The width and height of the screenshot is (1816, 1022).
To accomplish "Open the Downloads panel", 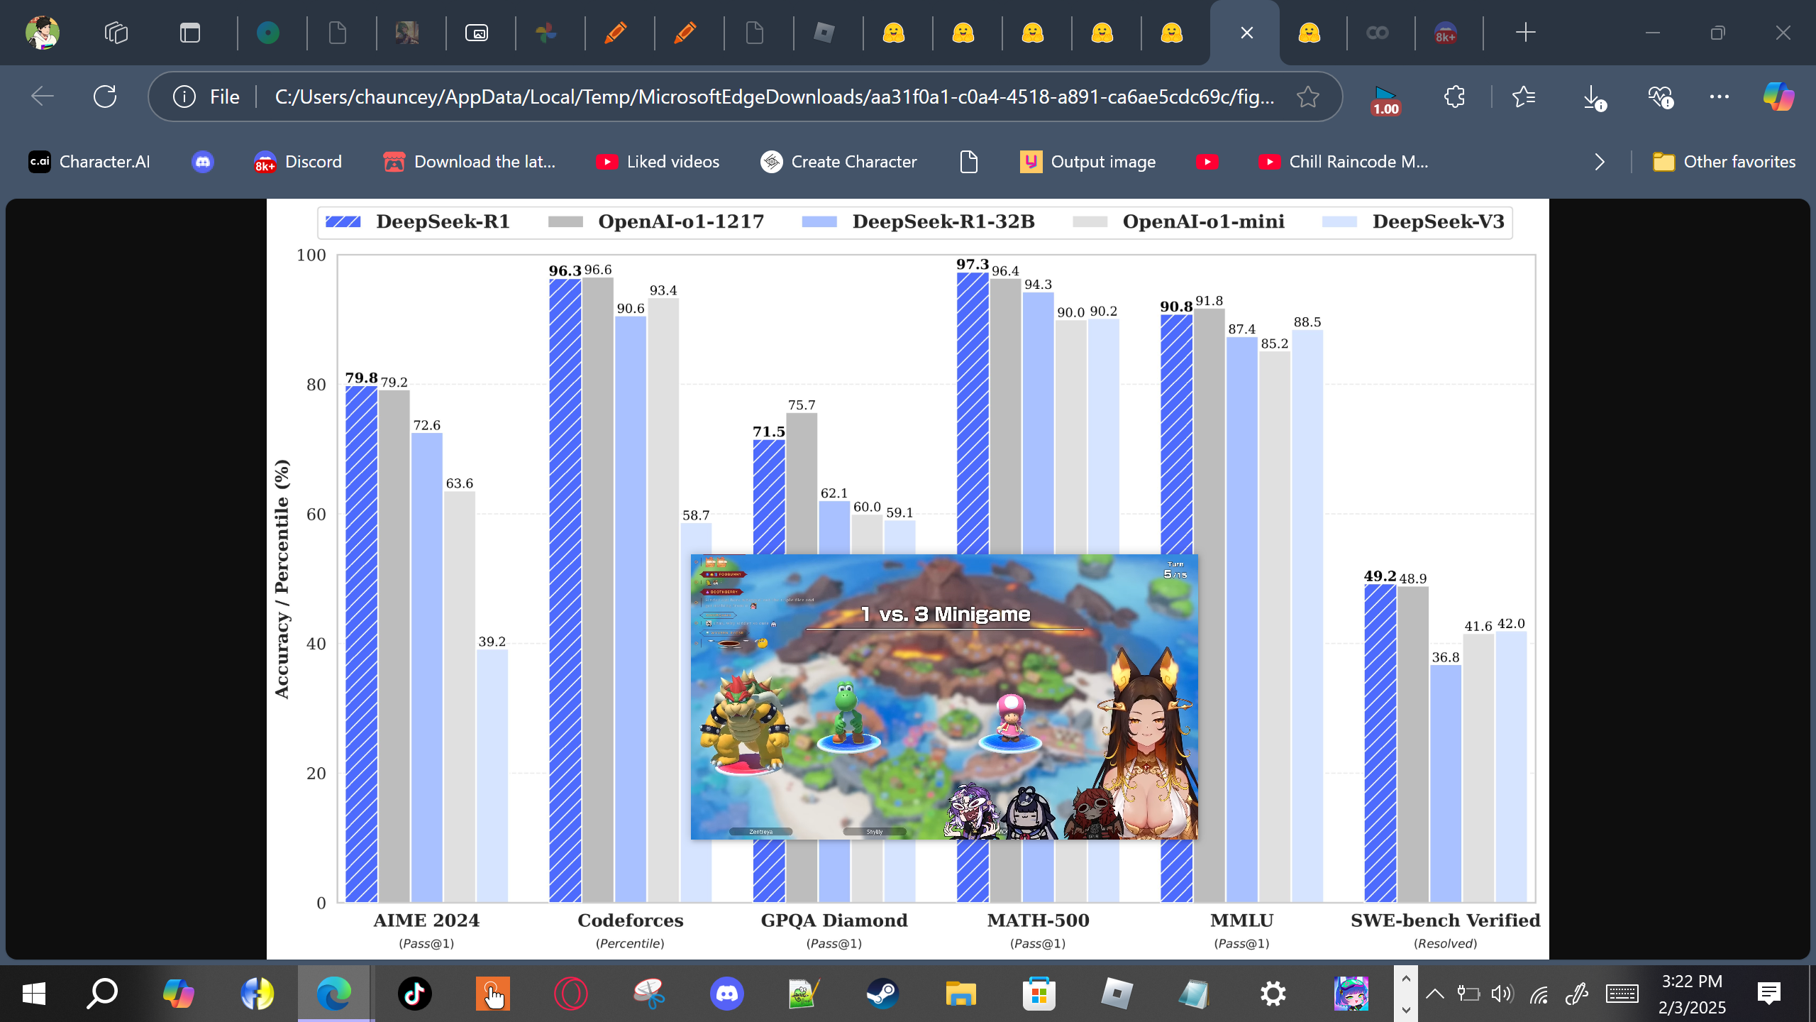I will 1593,97.
